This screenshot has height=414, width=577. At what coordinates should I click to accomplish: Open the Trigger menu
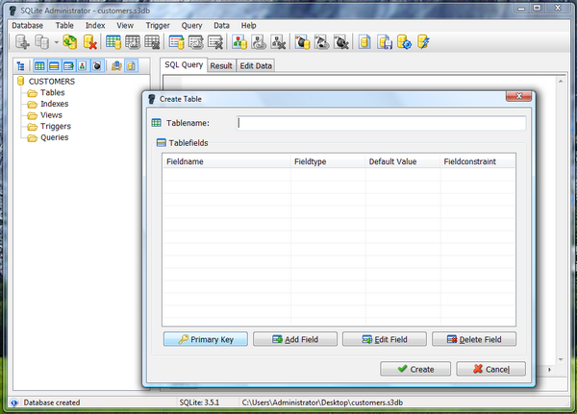(x=158, y=25)
